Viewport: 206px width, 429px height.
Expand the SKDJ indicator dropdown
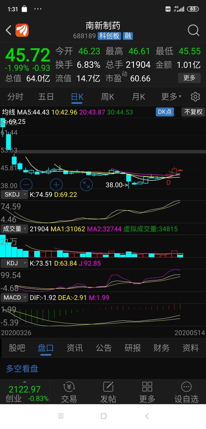[x=14, y=195]
